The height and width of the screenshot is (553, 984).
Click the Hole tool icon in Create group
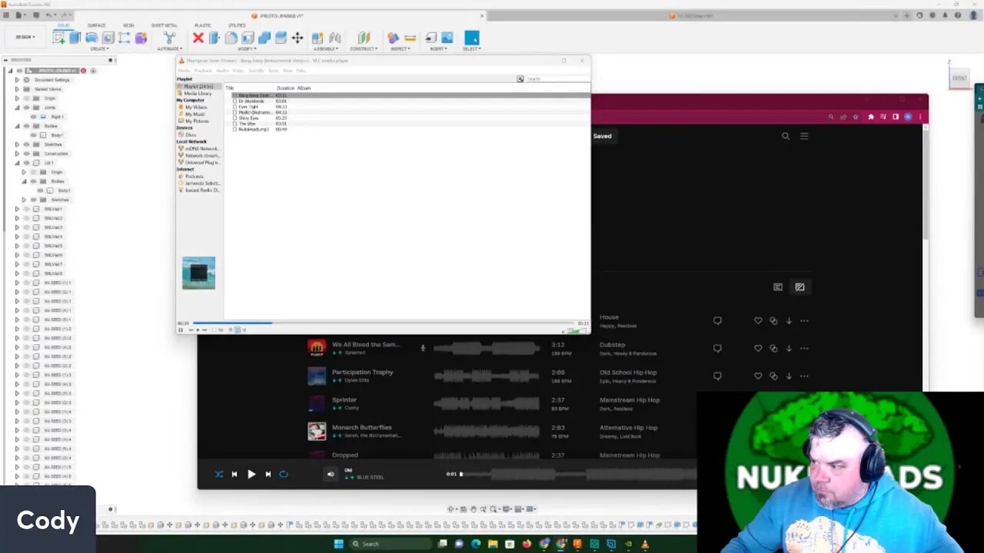tap(108, 38)
